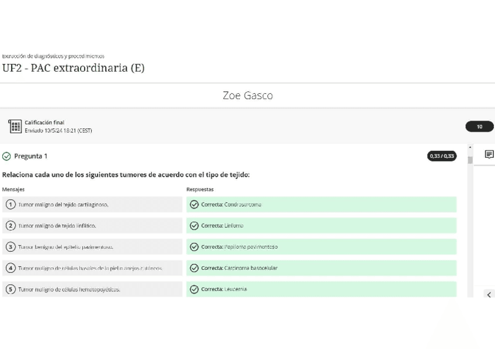
Task: Click the UF2 - PAC extraordinaria title
Action: pos(73,68)
